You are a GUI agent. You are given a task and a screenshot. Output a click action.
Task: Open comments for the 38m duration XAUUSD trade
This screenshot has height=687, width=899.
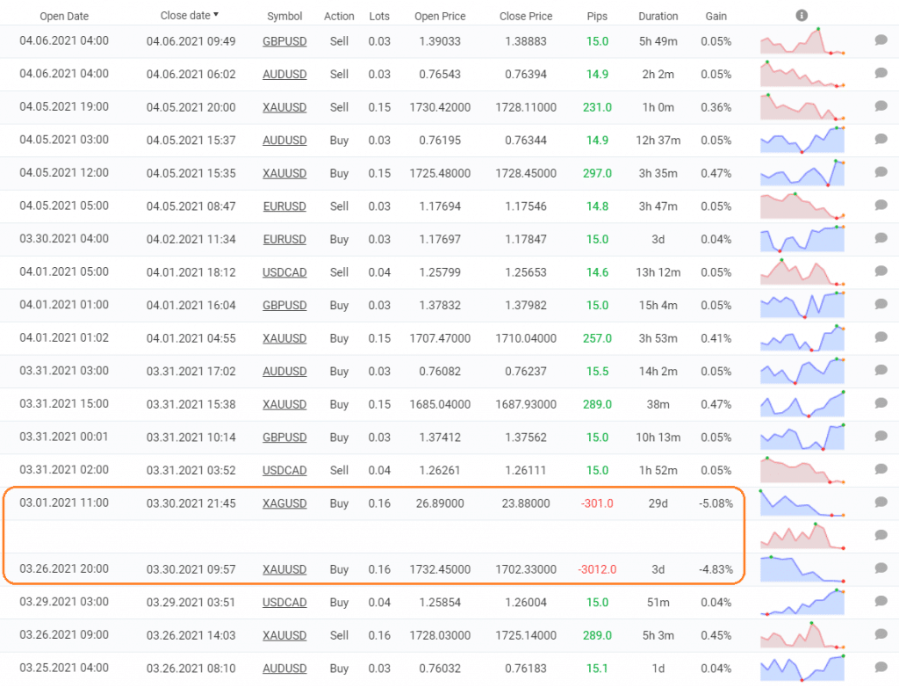[881, 404]
